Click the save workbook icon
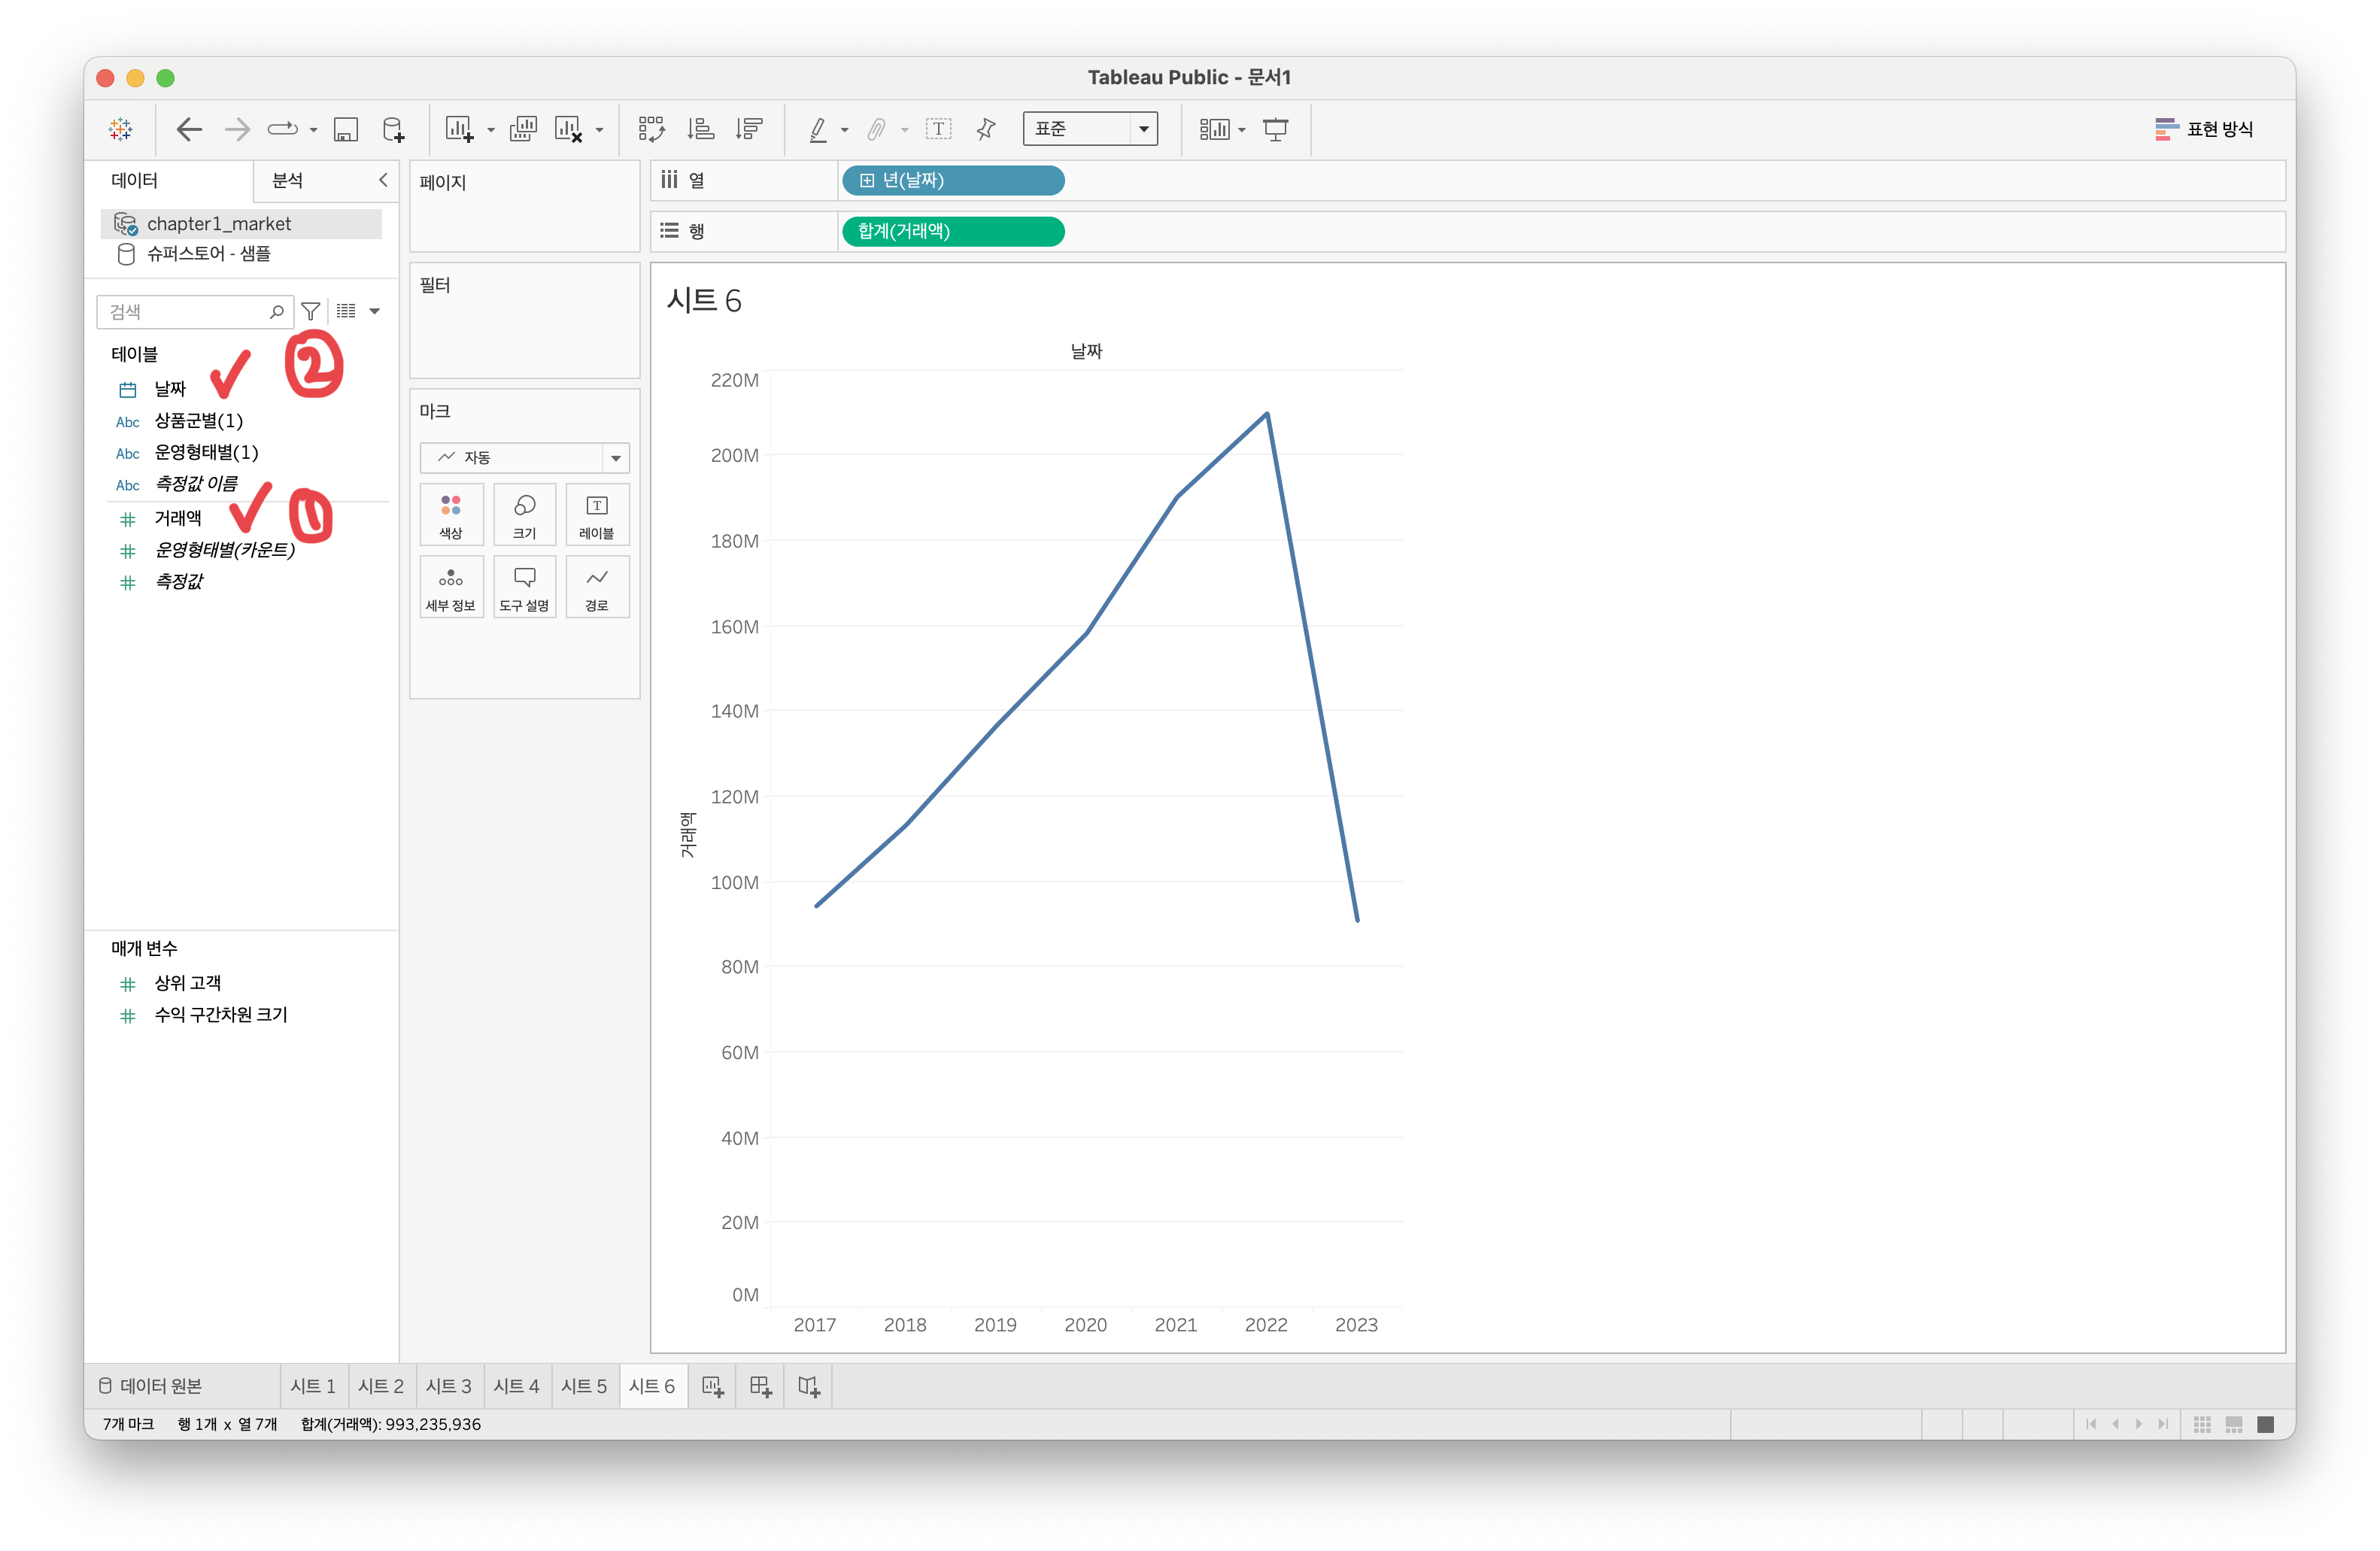This screenshot has height=1551, width=2380. tap(346, 129)
